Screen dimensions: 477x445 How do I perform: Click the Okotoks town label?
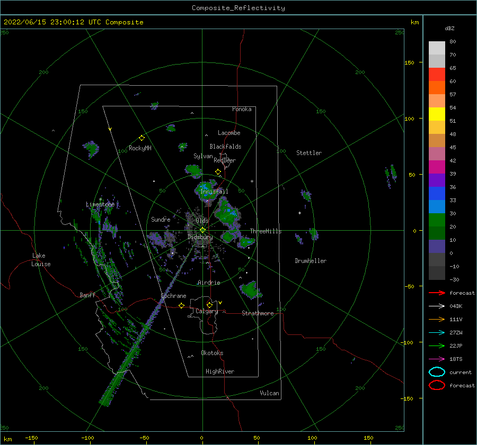(x=212, y=353)
